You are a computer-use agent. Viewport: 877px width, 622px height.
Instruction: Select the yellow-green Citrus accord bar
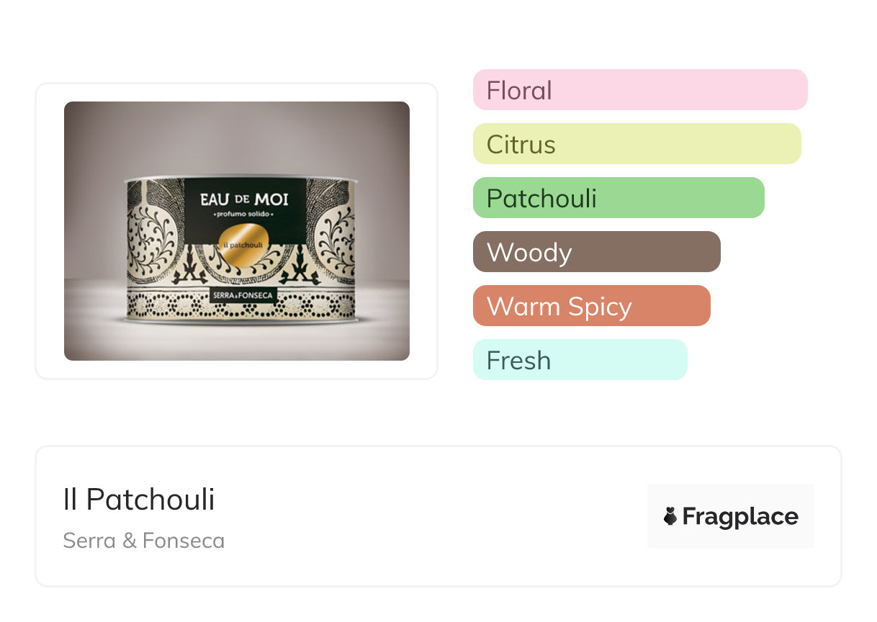coord(637,144)
